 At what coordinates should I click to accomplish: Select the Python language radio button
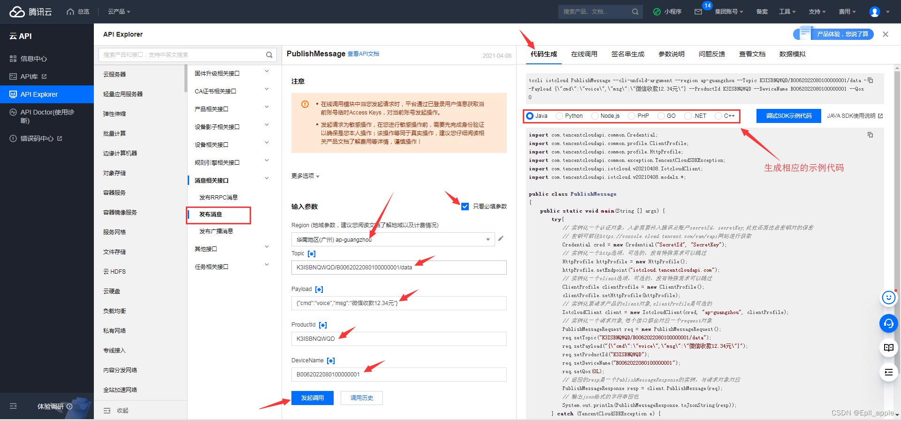point(559,116)
